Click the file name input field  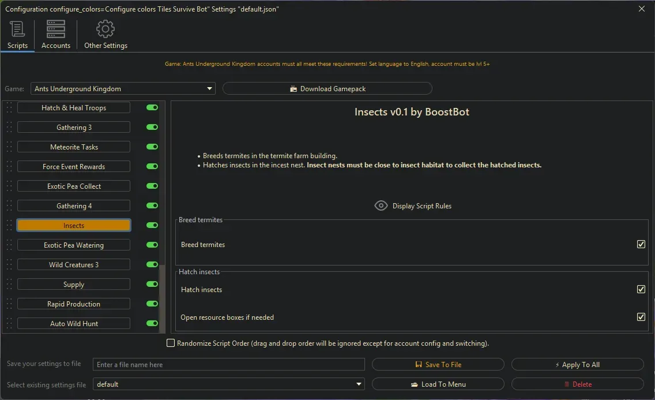[229, 365]
